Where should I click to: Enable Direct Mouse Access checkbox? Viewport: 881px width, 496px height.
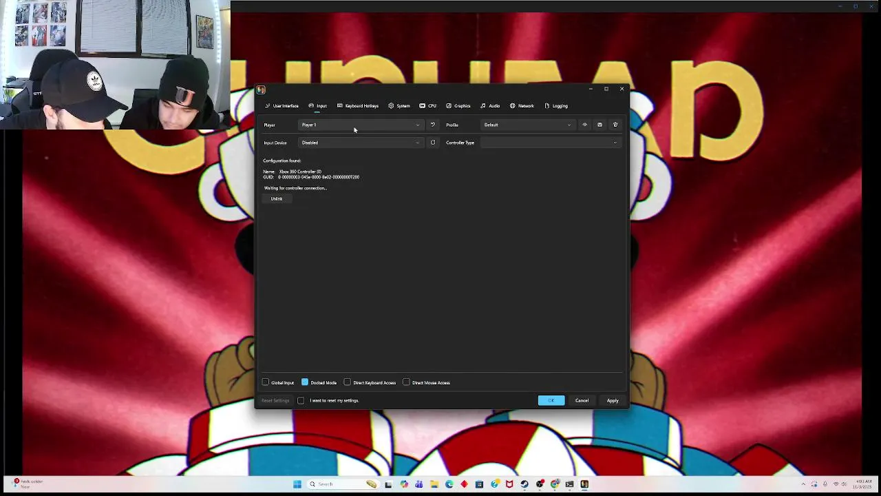(406, 382)
